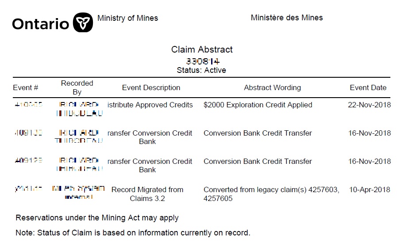The width and height of the screenshot is (401, 250).
Task: Click the 10-Apr-2018 event date
Action: (370, 189)
